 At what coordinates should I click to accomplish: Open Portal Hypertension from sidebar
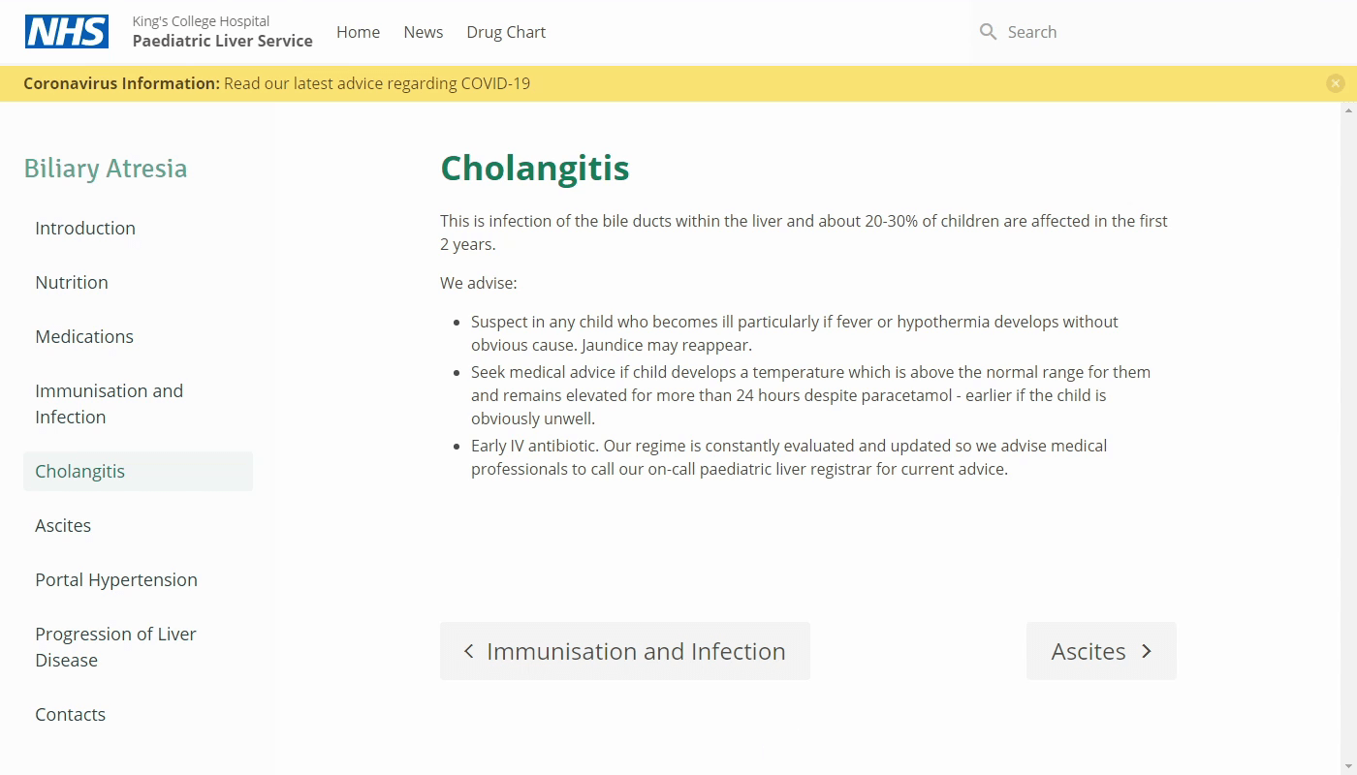[116, 580]
